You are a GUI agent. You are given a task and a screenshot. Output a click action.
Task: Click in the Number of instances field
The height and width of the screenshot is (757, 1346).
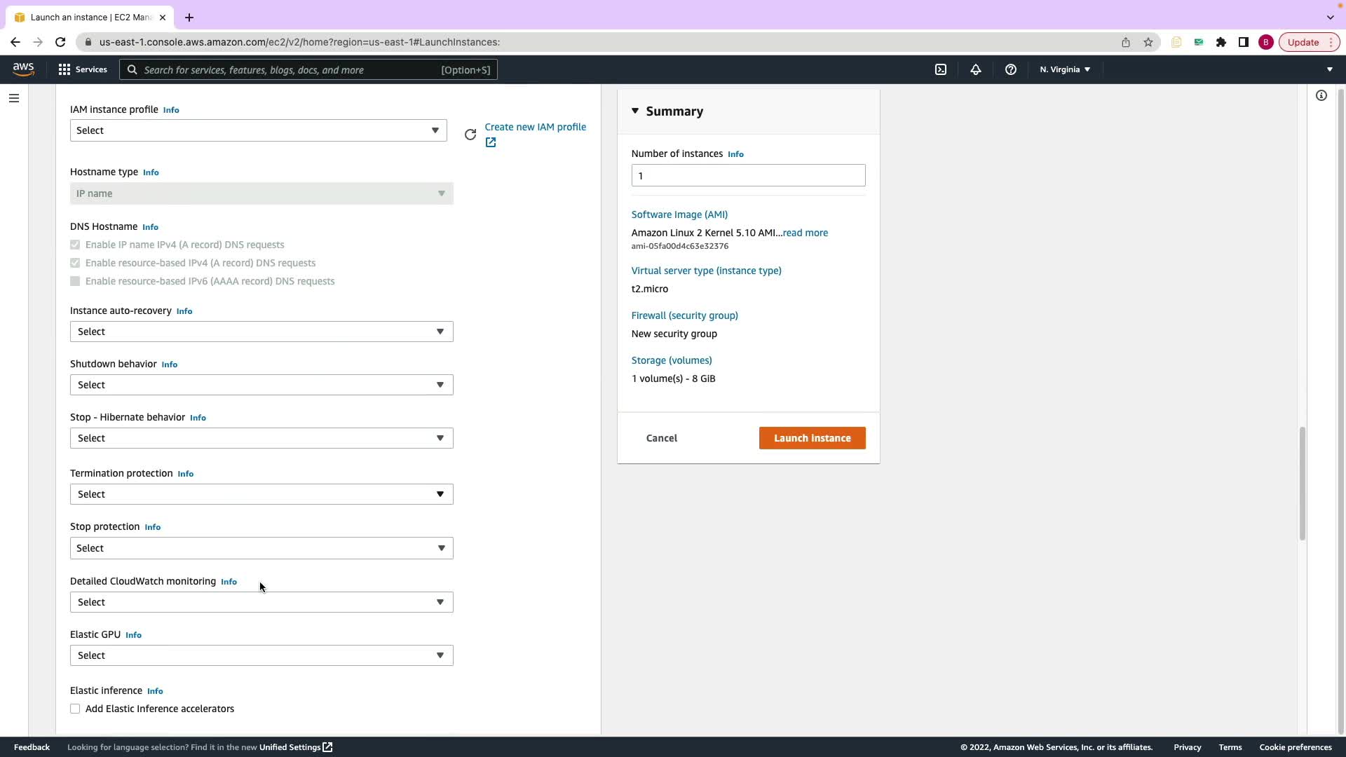tap(748, 175)
